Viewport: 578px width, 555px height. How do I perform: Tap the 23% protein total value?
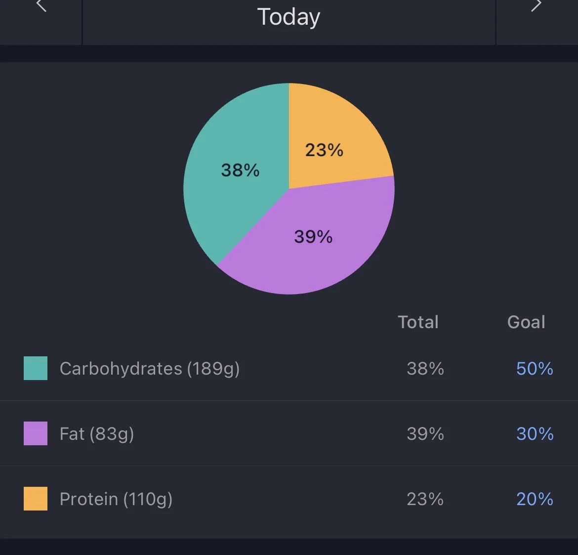click(x=425, y=499)
